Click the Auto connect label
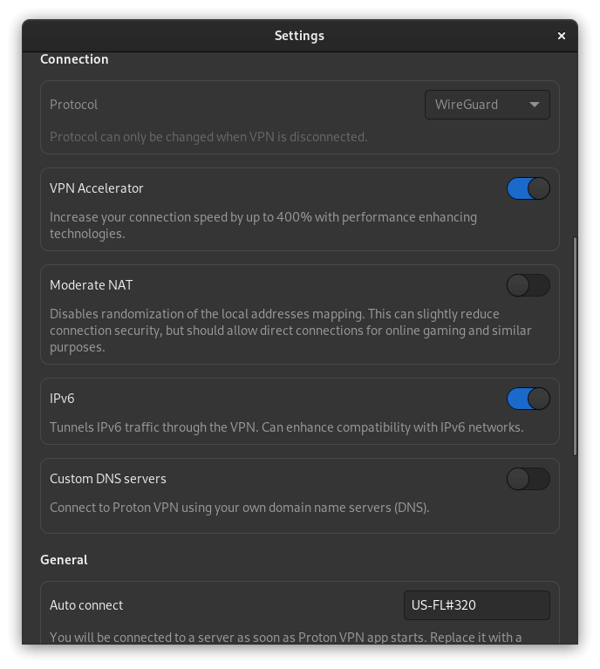 (x=86, y=605)
